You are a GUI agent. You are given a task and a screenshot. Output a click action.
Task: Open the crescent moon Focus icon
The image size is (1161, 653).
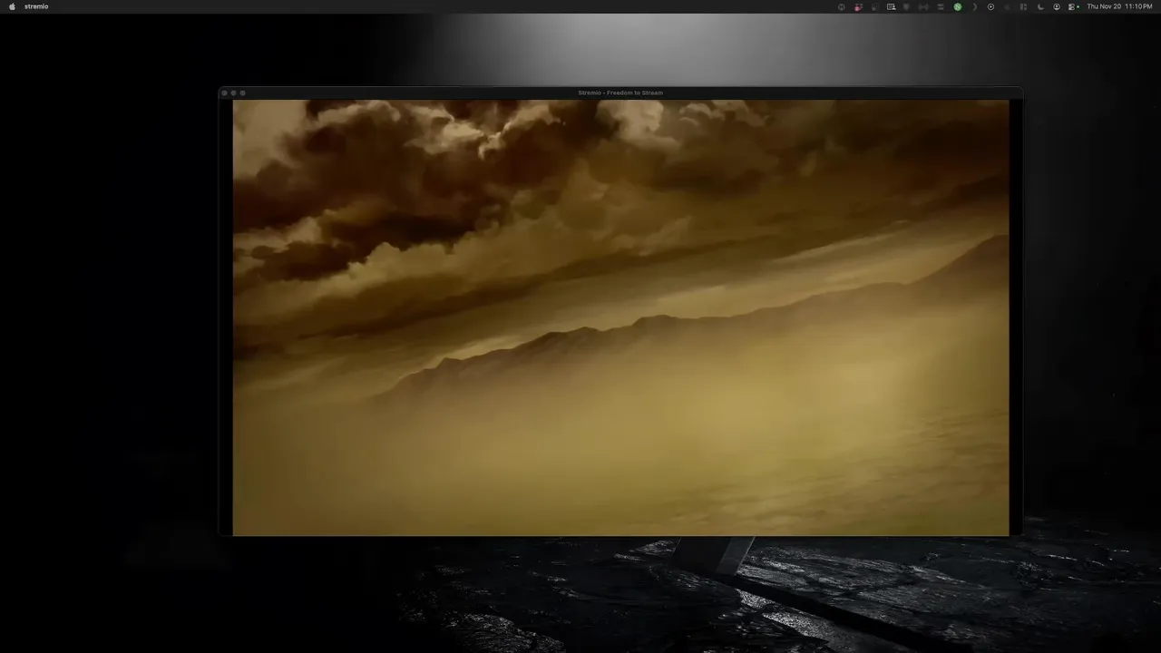point(1040,6)
